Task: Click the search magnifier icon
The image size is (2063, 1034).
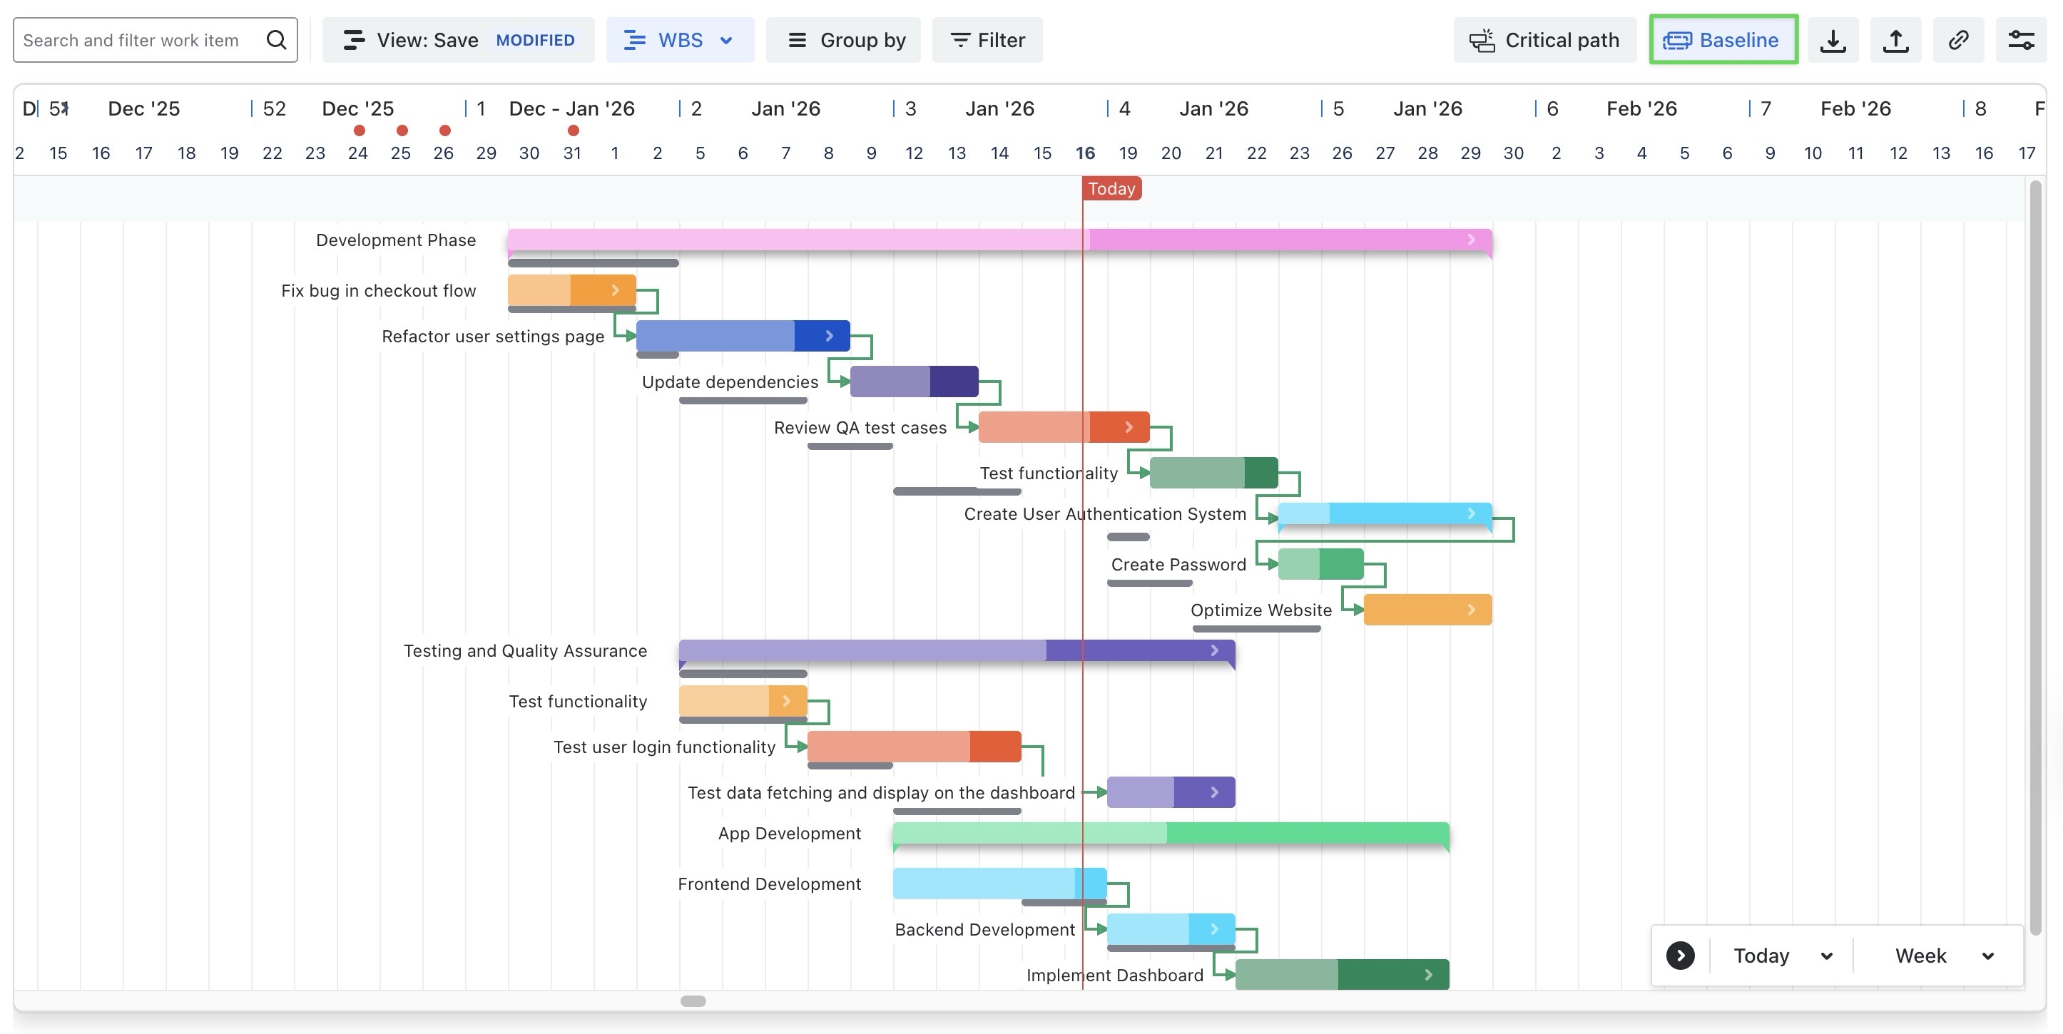Action: coord(276,40)
